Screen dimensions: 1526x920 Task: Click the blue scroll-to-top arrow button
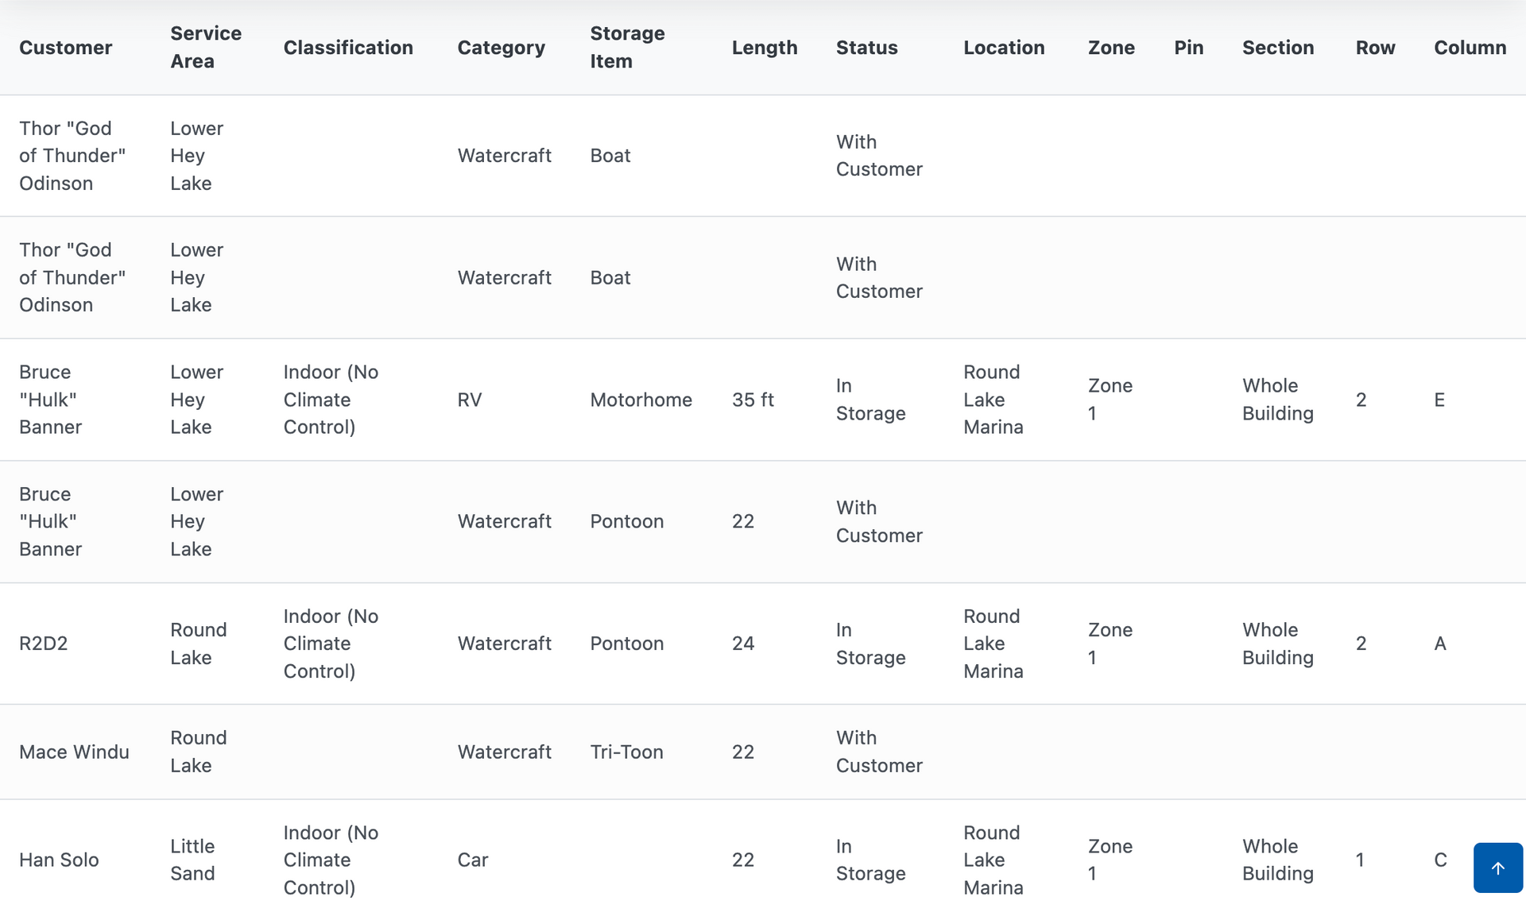point(1498,868)
